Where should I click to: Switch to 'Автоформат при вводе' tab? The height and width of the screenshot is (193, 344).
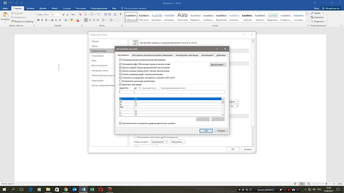pos(187,55)
